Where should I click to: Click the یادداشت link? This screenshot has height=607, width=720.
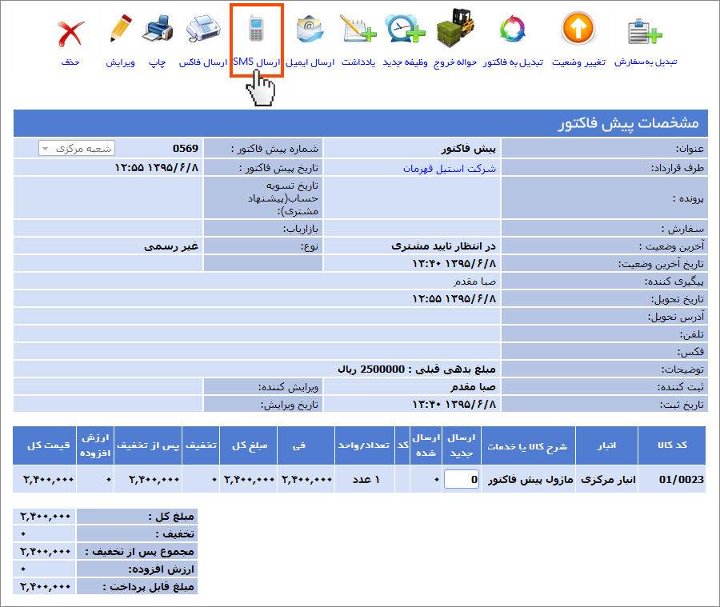click(x=358, y=62)
